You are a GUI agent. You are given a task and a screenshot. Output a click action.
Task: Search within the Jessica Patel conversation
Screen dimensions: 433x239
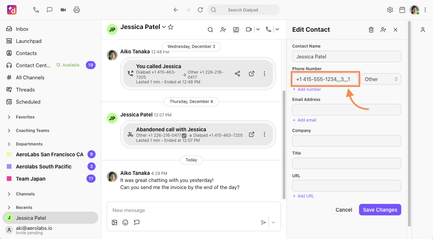pyautogui.click(x=210, y=30)
